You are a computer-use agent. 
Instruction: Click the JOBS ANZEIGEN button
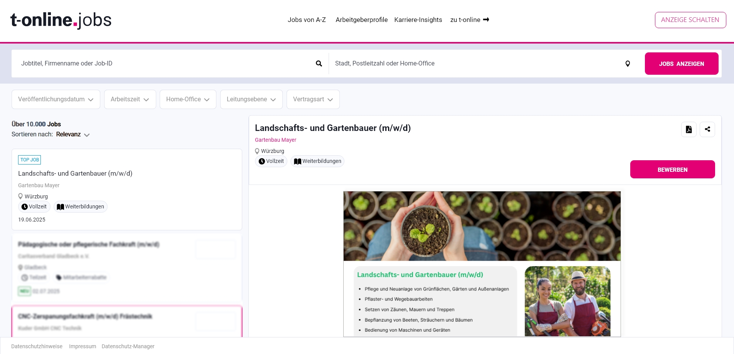click(x=682, y=64)
